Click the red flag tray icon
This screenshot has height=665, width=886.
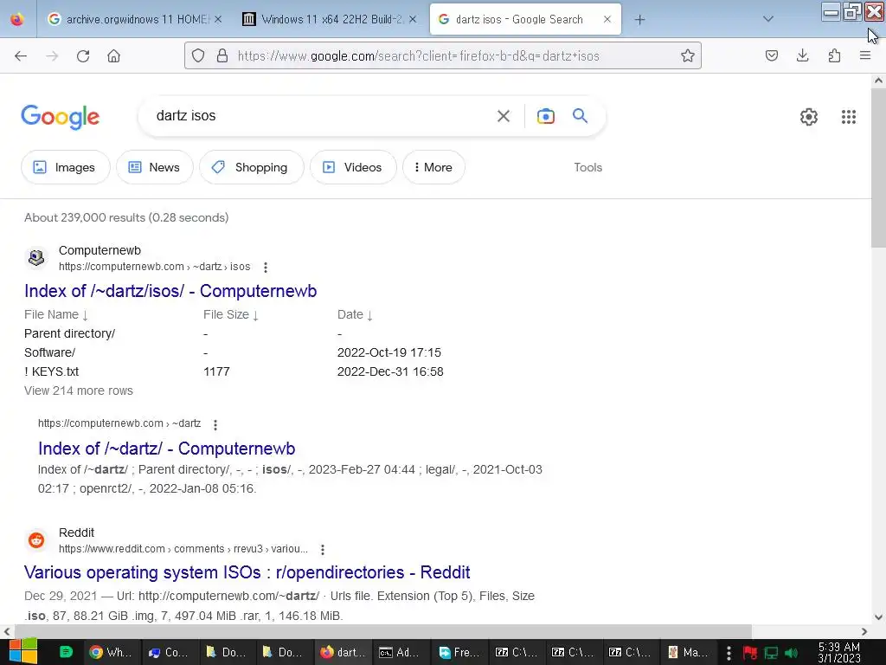coord(750,653)
